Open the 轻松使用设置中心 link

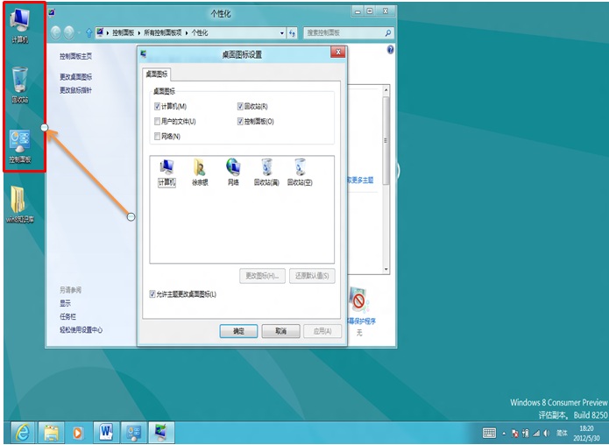[x=81, y=329]
